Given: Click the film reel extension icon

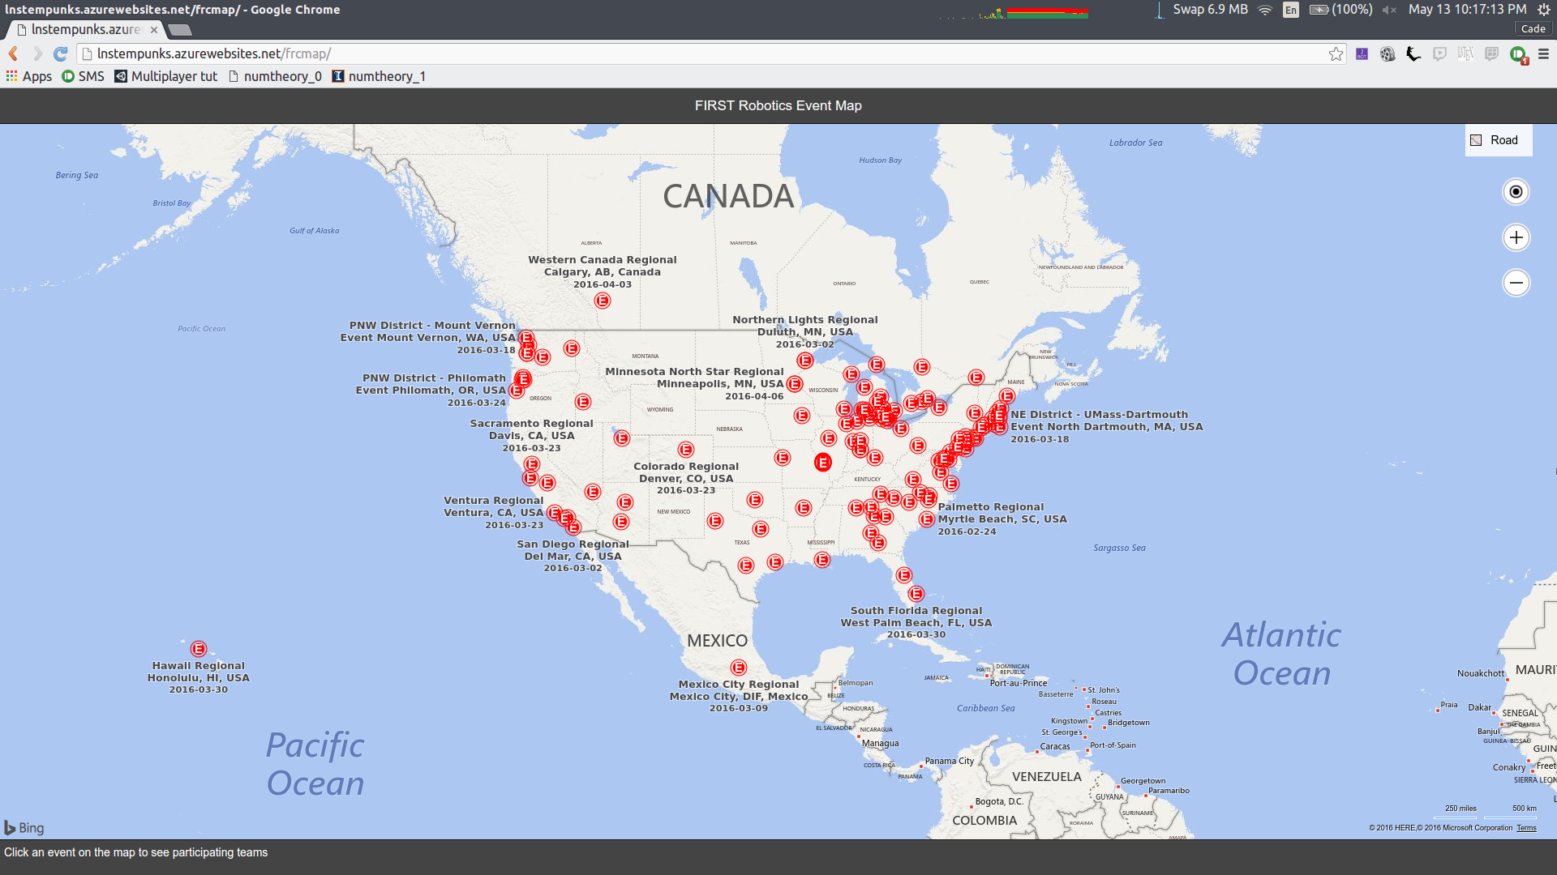Looking at the screenshot, I should 1388,54.
